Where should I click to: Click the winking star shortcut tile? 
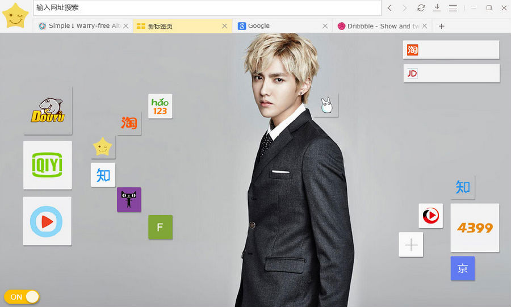tap(103, 148)
